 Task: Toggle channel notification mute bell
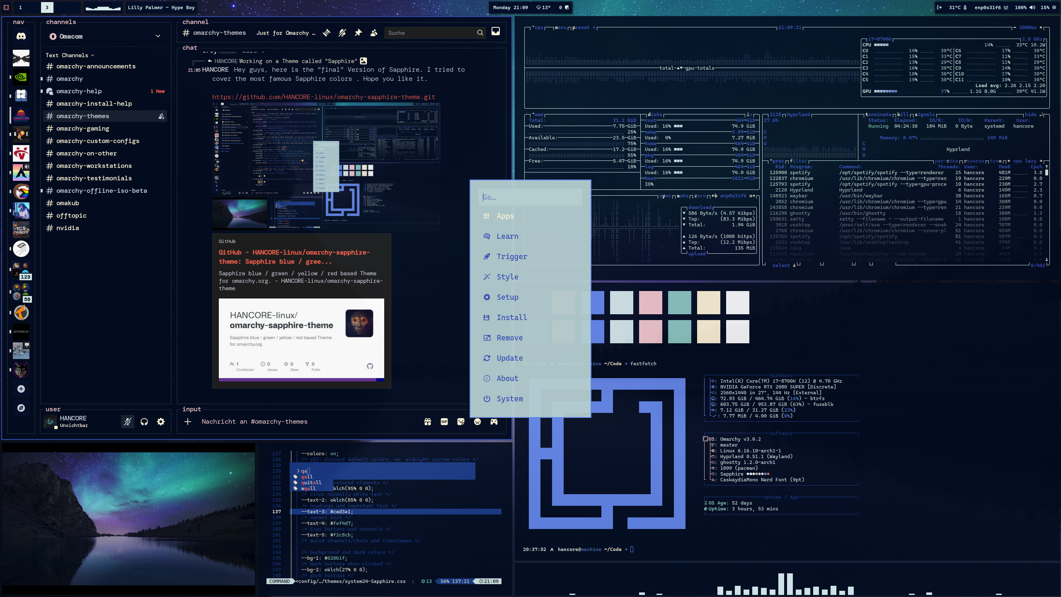(342, 33)
